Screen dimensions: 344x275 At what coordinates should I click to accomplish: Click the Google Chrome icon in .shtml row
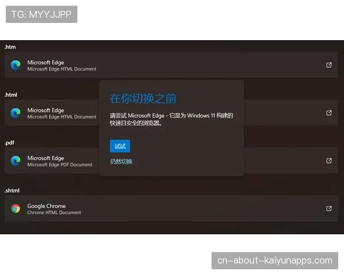[x=15, y=209]
